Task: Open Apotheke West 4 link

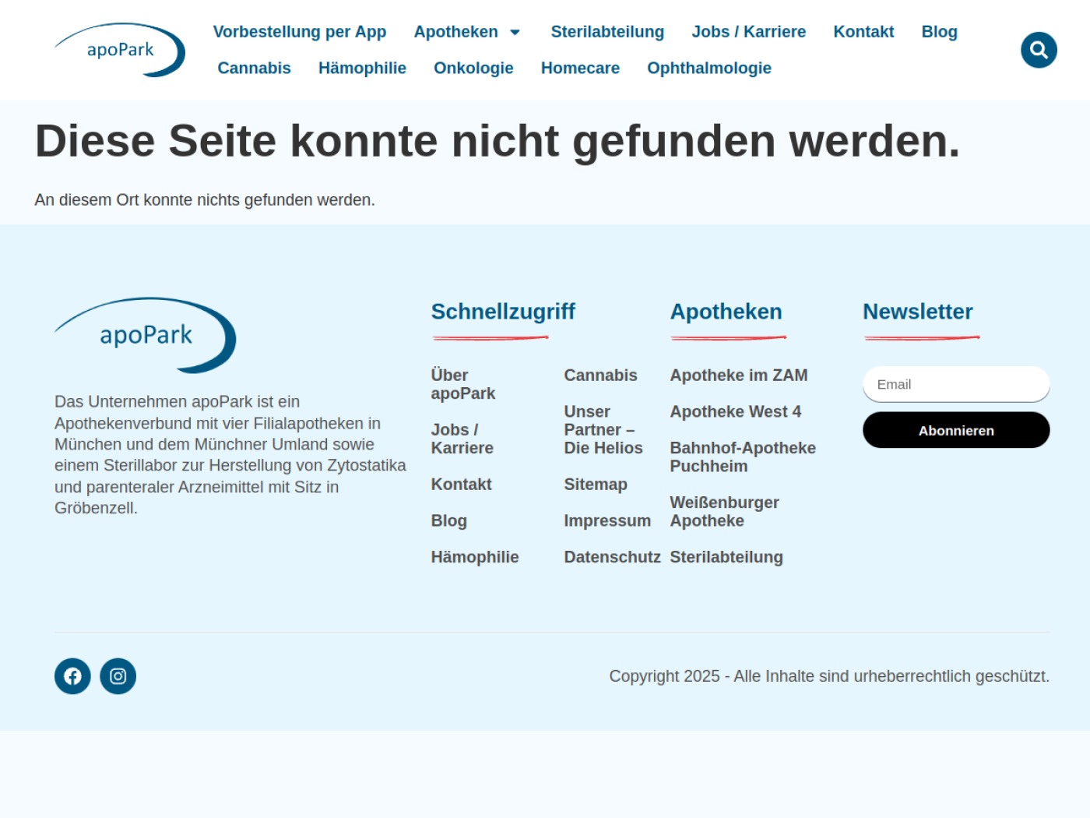Action: [x=736, y=411]
